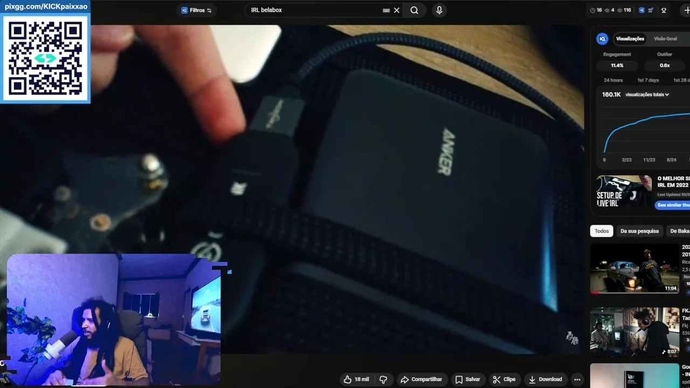The height and width of the screenshot is (388, 690).
Task: Click the eye stat showing 116
Action: tap(624, 10)
